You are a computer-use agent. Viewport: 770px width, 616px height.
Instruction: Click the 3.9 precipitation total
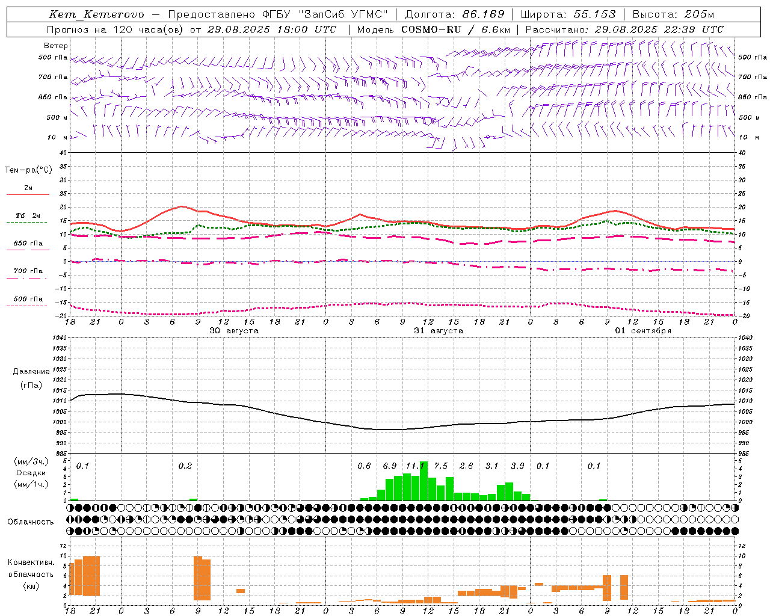click(517, 466)
